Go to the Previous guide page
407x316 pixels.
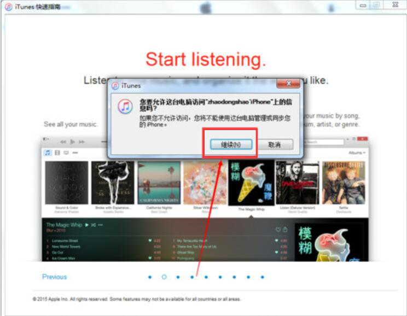pyautogui.click(x=54, y=277)
